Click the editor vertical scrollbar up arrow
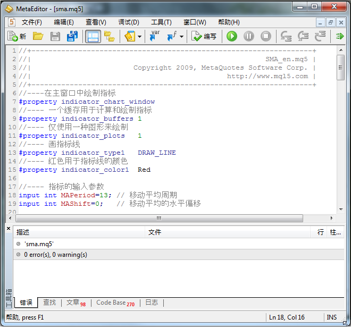Viewport: 351px width, 327px height. [341, 50]
